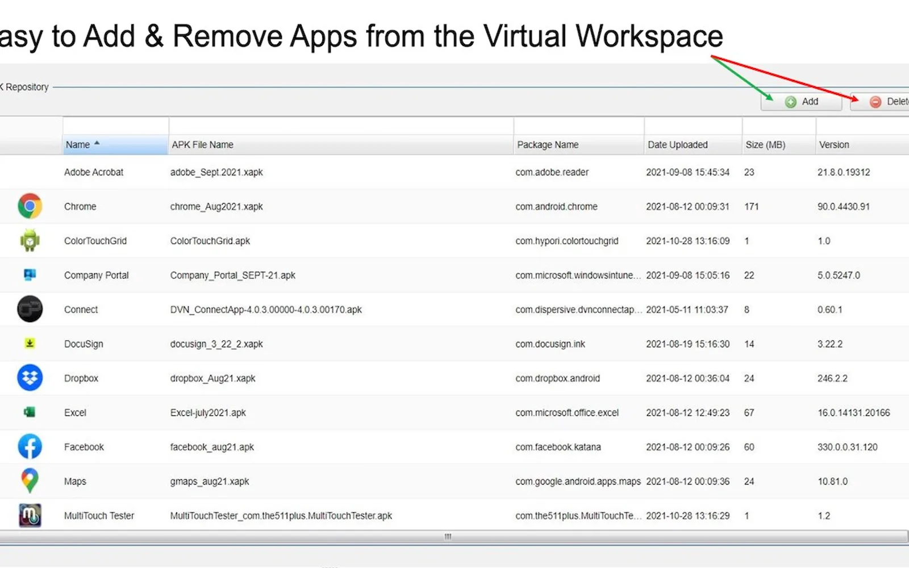
Task: Click version 90.0.4430.91
Action: (844, 207)
